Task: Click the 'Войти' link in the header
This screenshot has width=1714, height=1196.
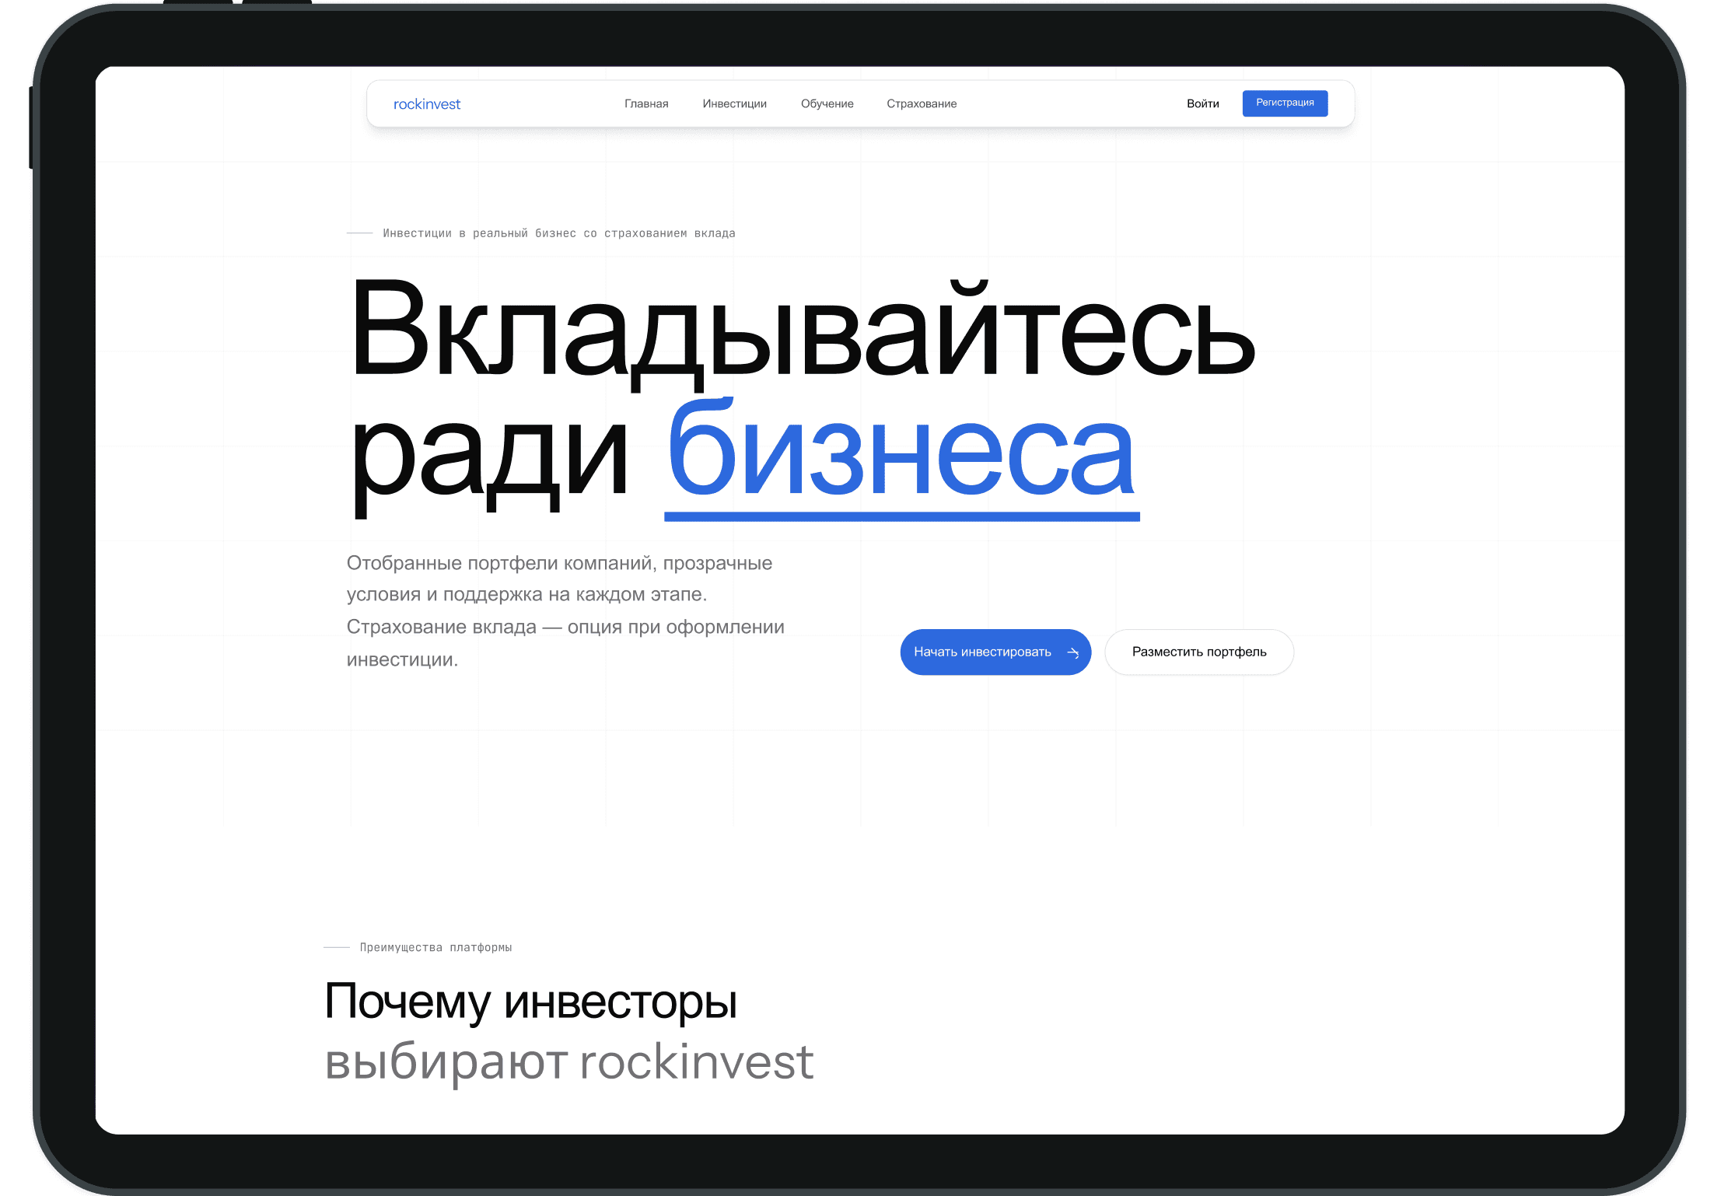Action: pos(1203,103)
